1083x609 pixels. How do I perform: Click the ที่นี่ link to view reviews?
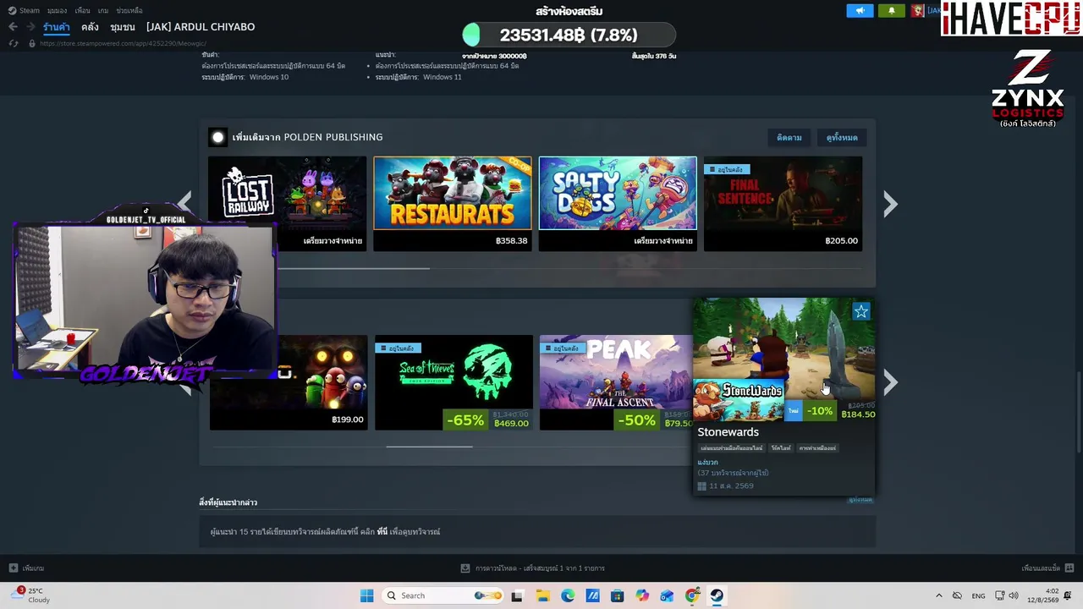click(382, 532)
